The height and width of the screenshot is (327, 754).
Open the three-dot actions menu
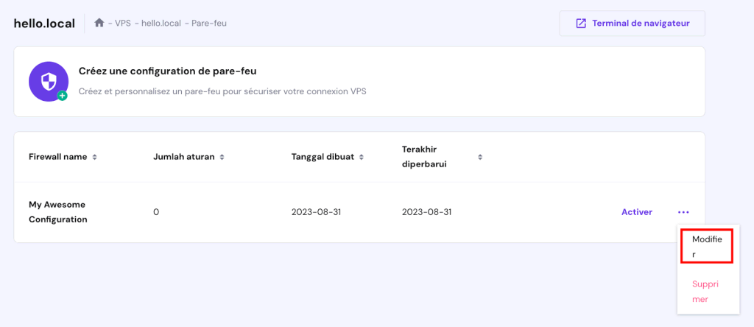[683, 212]
